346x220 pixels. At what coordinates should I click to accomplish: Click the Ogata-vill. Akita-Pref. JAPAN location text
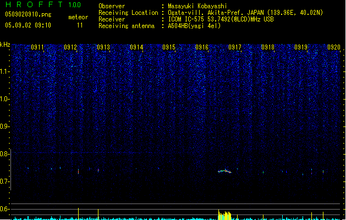pos(245,13)
